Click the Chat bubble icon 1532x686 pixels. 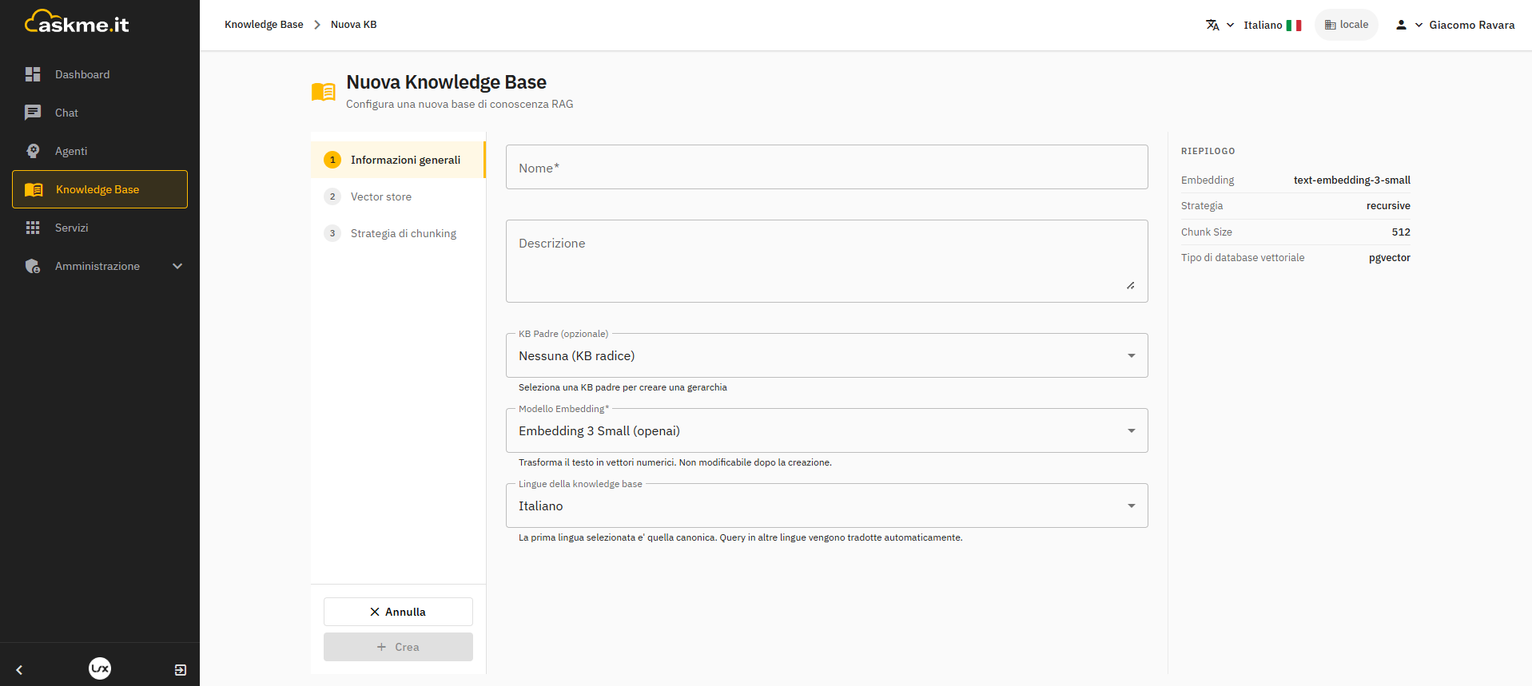pos(33,113)
